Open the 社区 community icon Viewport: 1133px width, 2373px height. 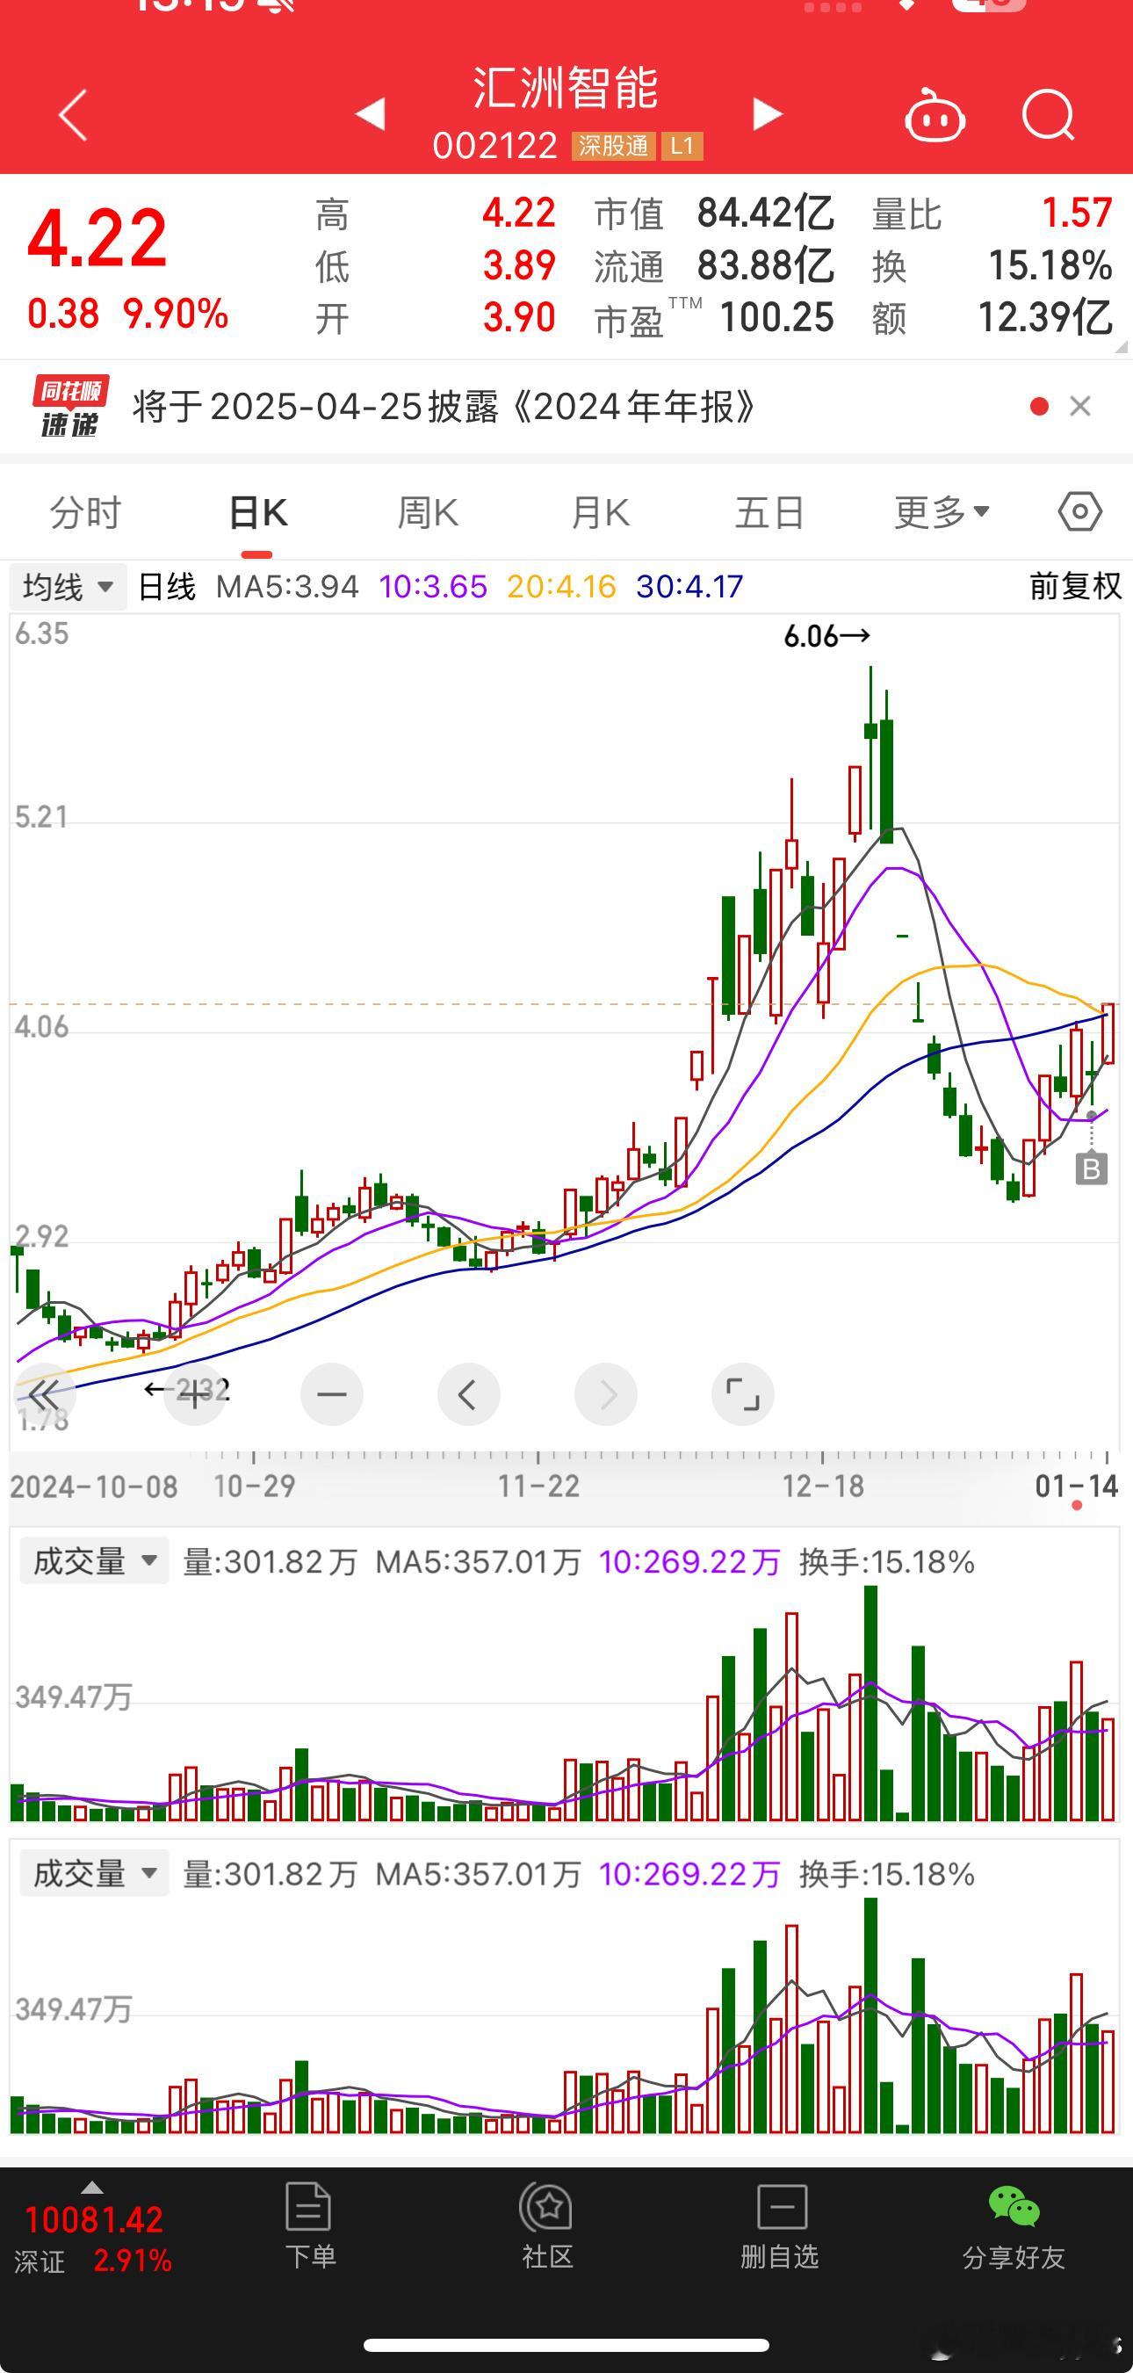tap(547, 2225)
